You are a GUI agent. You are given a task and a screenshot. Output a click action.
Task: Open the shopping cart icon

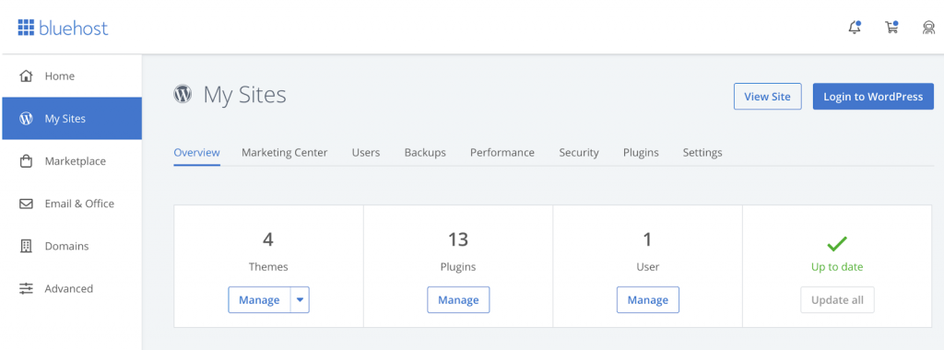click(x=891, y=27)
